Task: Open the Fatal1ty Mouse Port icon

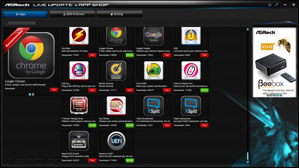Action: point(191,71)
